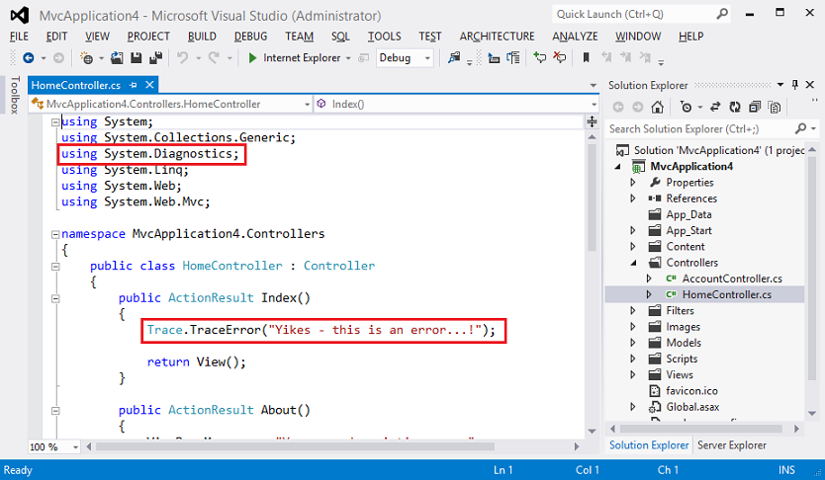Switch to the Solution Explorer bottom tab
This screenshot has height=480, width=825.
coord(649,445)
